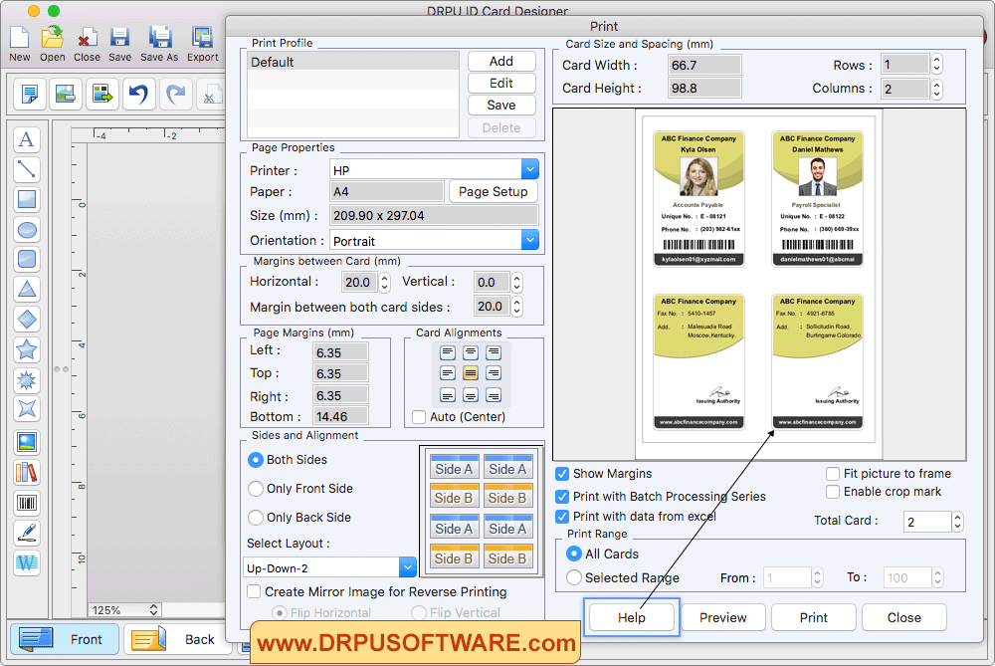Image resolution: width=995 pixels, height=666 pixels.
Task: Click the Preview button
Action: [722, 617]
